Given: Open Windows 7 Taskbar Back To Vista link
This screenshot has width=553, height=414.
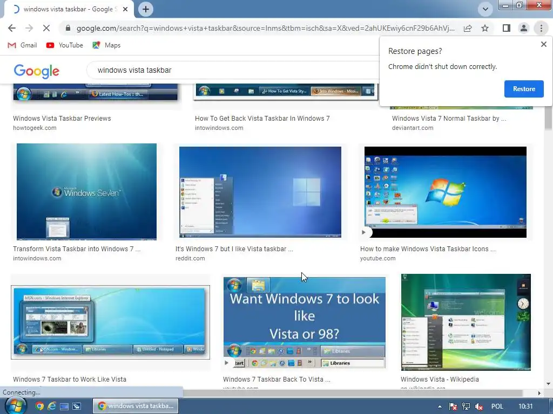Looking at the screenshot, I should tap(276, 379).
